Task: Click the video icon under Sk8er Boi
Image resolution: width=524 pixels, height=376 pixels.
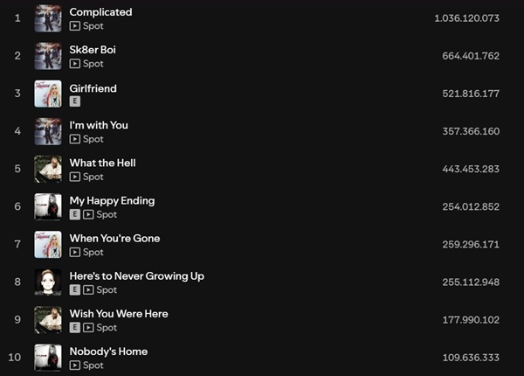Action: 75,64
